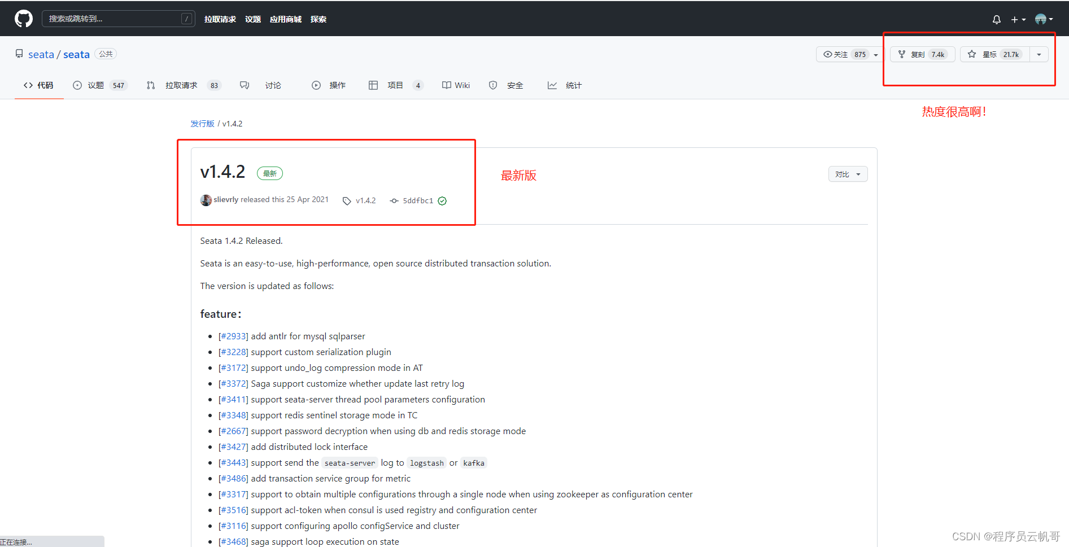
Task: Click the issues count 547 badge
Action: [x=119, y=86]
